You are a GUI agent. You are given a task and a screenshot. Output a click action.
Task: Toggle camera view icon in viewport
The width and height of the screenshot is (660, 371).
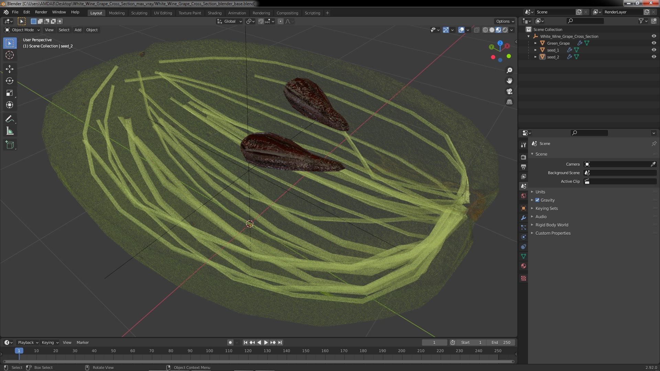509,91
